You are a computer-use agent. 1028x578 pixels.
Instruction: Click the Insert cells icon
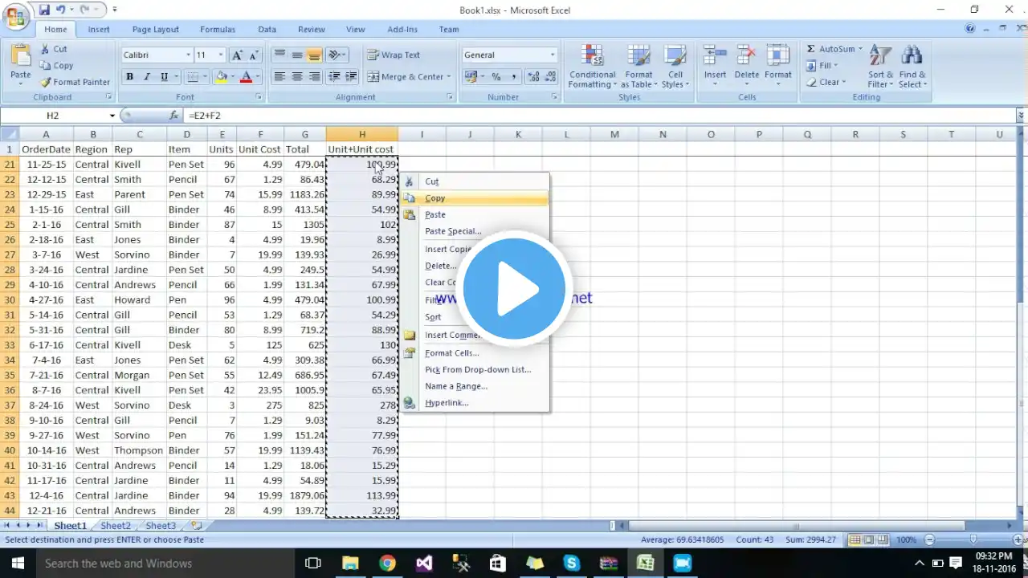tap(715, 56)
